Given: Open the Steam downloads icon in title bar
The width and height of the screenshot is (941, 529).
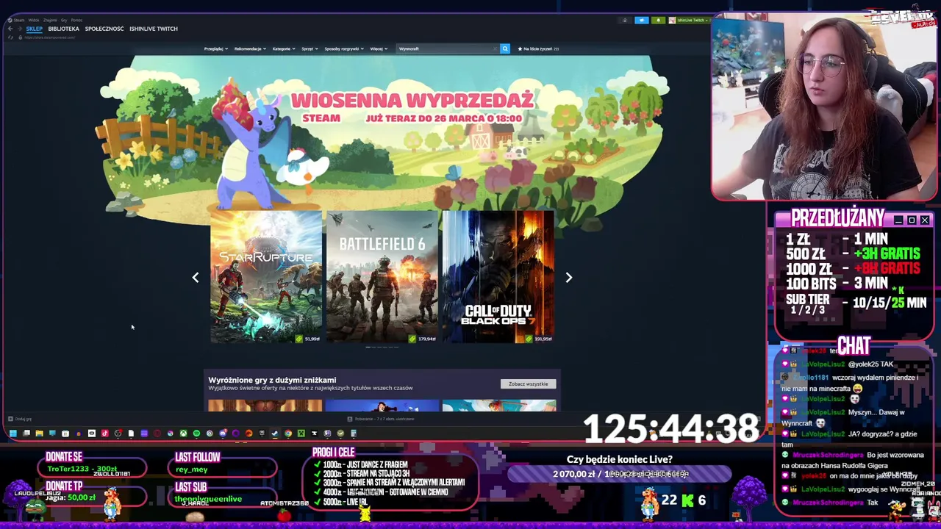Looking at the screenshot, I should pyautogui.click(x=625, y=21).
